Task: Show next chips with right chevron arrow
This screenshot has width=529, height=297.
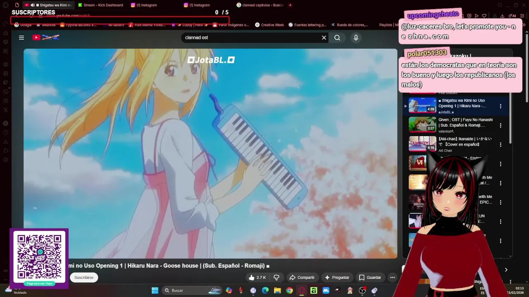Action: (506, 270)
